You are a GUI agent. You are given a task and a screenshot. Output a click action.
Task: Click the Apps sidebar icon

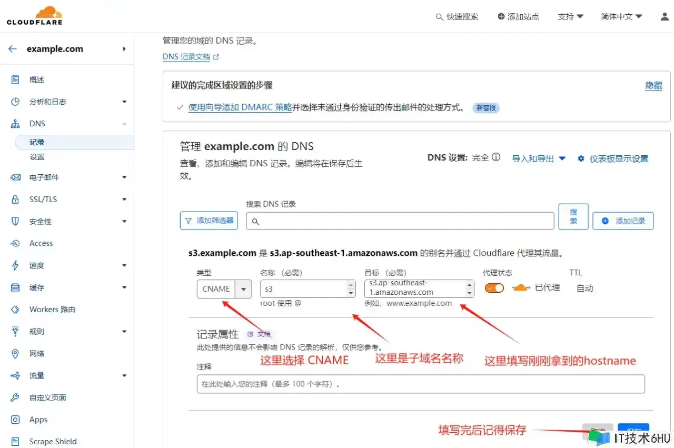[15, 420]
